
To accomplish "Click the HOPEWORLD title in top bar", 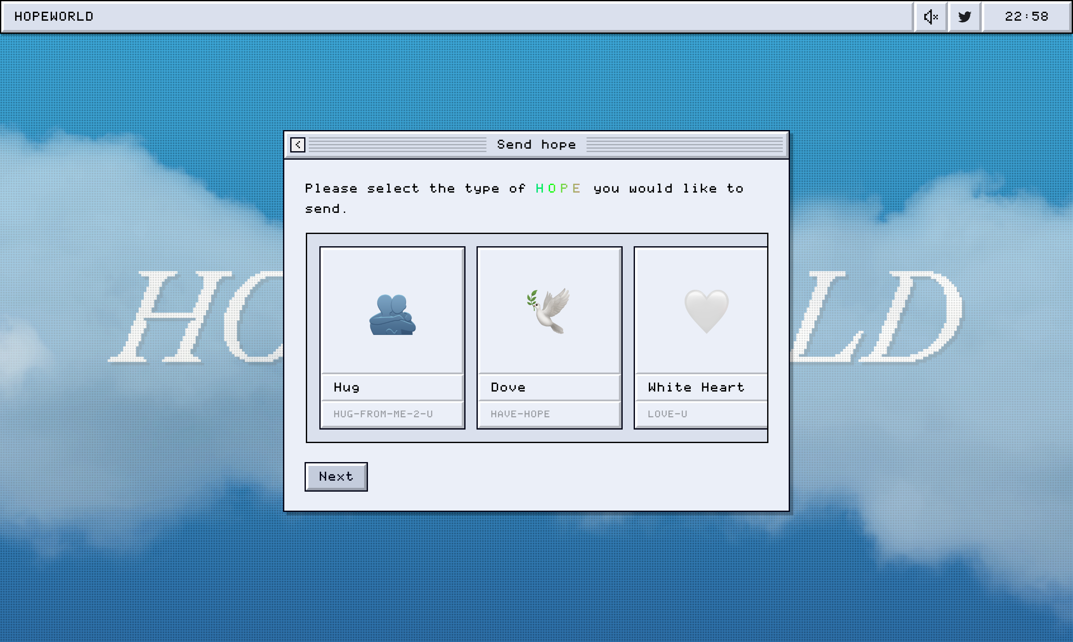I will (54, 16).
